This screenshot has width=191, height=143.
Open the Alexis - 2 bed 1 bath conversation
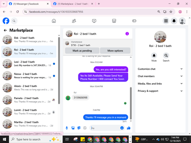[29, 88]
